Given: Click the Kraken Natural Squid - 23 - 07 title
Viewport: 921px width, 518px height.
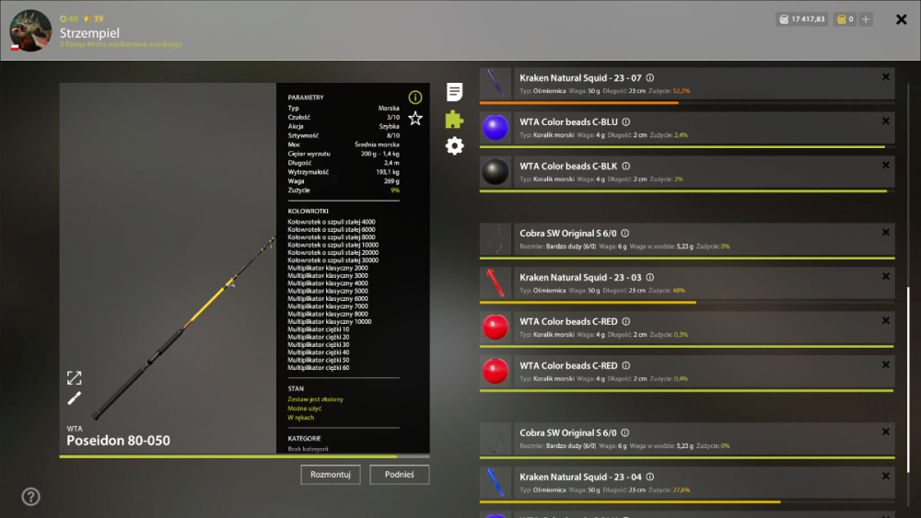Looking at the screenshot, I should tap(580, 78).
